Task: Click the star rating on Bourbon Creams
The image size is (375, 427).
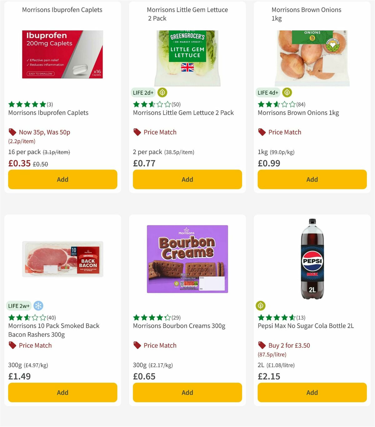Action: 151,318
